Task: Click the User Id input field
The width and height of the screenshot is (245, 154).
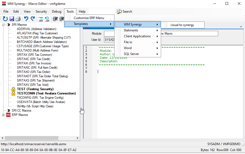Action: coord(109,40)
